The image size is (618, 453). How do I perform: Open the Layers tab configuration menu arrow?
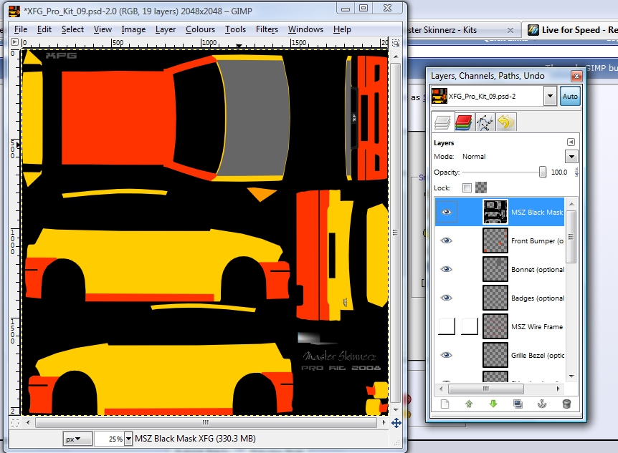pos(571,142)
